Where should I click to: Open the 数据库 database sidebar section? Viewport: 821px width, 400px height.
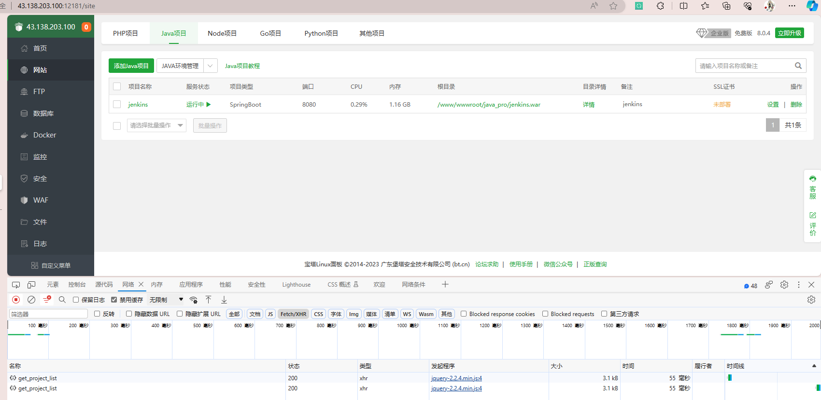[51, 113]
